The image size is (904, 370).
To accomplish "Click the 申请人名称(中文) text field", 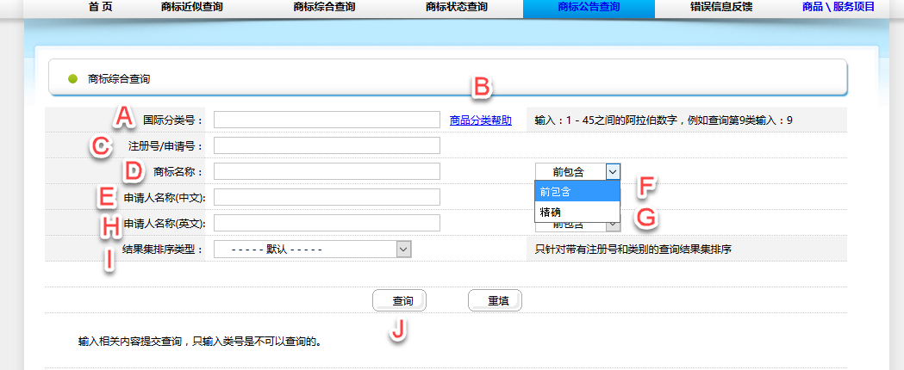I will (x=327, y=197).
